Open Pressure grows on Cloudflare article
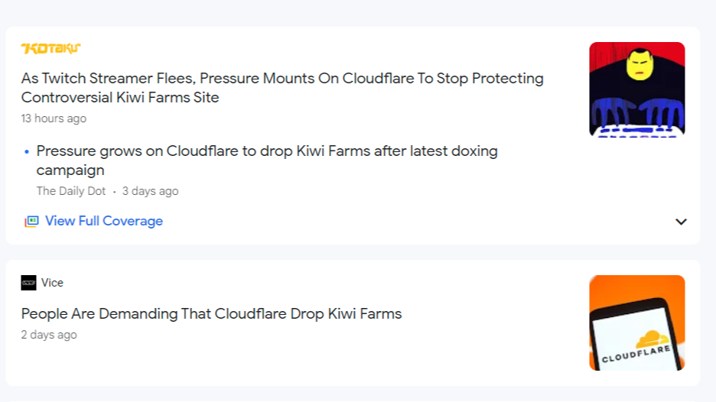The width and height of the screenshot is (716, 402). [267, 160]
